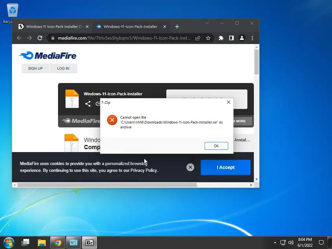
Task: Open the LOG IN page
Action: (x=63, y=68)
